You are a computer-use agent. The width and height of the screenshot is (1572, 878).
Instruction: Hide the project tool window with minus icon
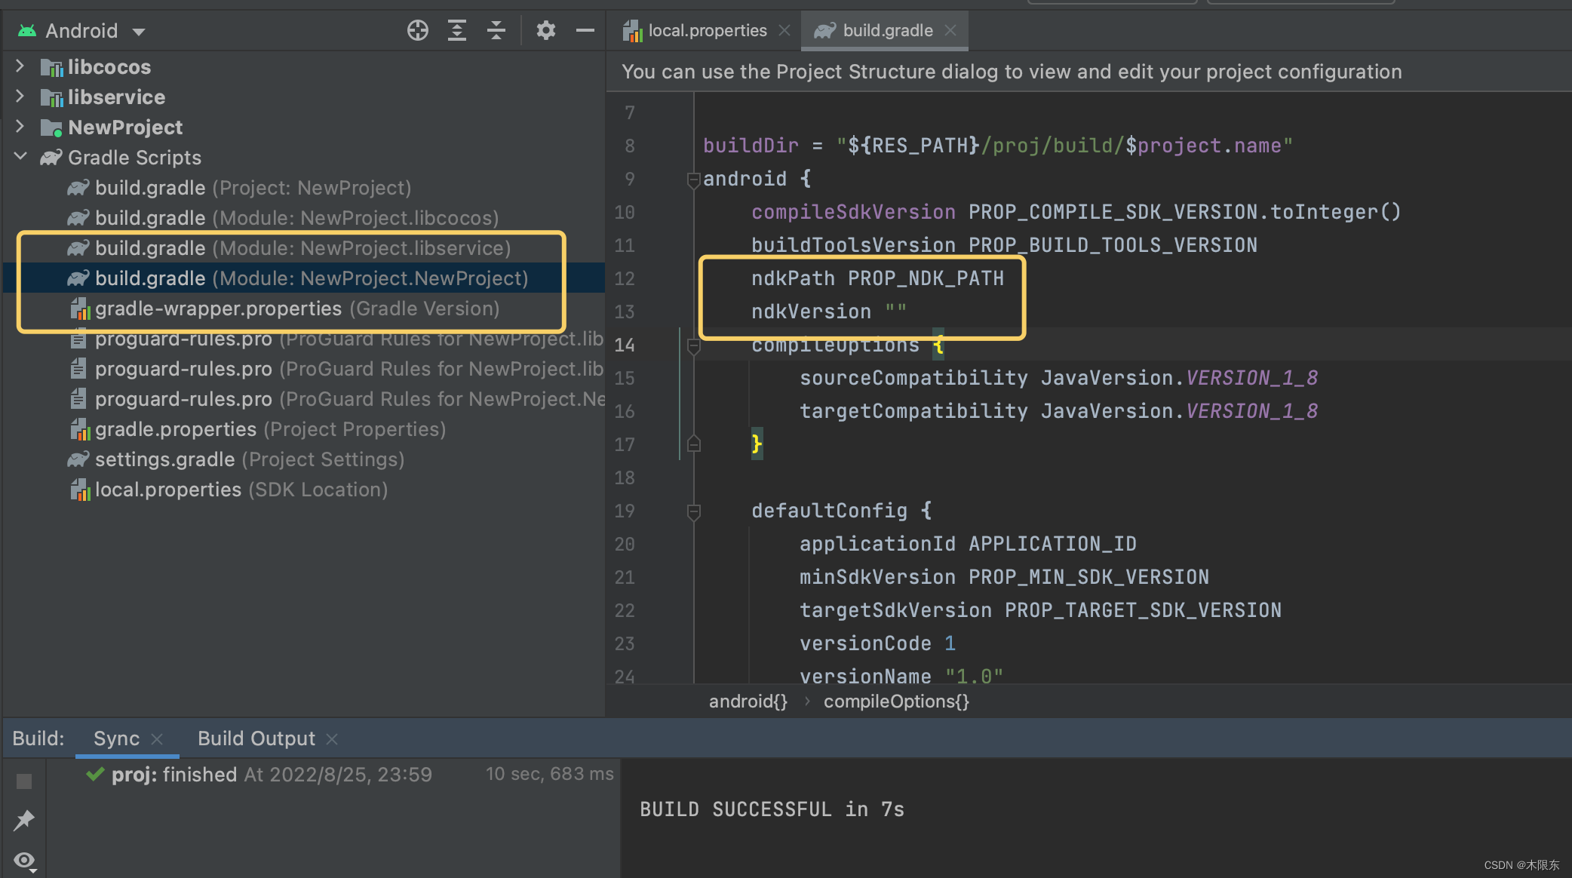(x=585, y=30)
